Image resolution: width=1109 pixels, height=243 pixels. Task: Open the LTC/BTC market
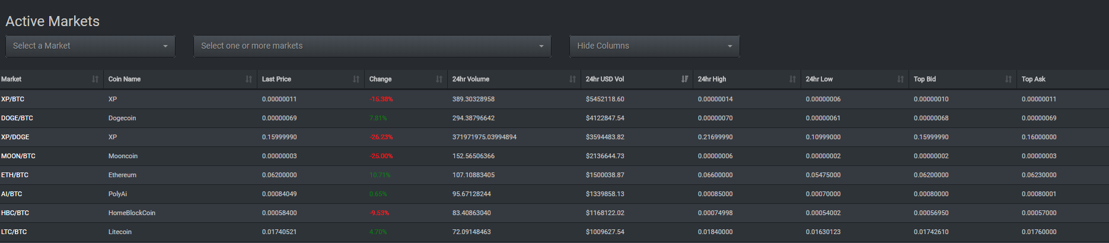tap(14, 232)
